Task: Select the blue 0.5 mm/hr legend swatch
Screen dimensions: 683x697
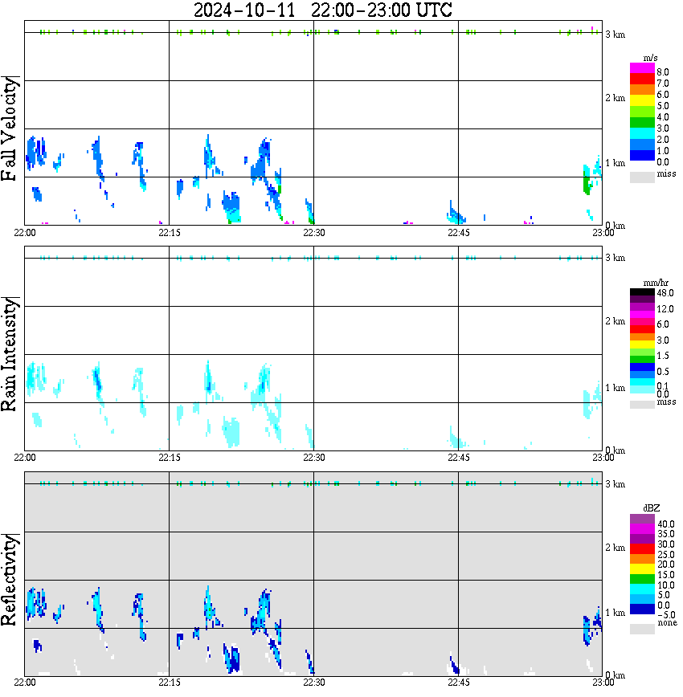Action: (x=642, y=367)
